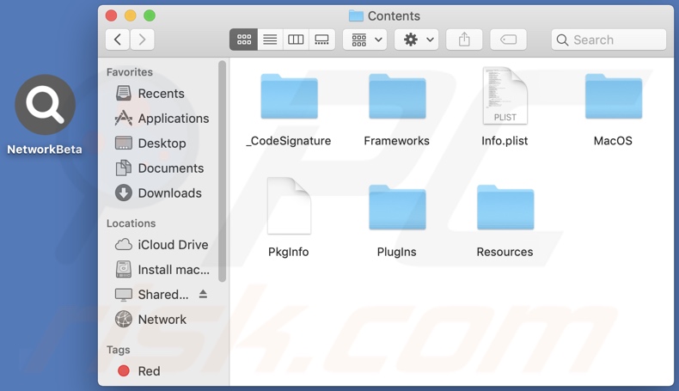Select the Frameworks folder icon
679x391 pixels.
(x=397, y=96)
